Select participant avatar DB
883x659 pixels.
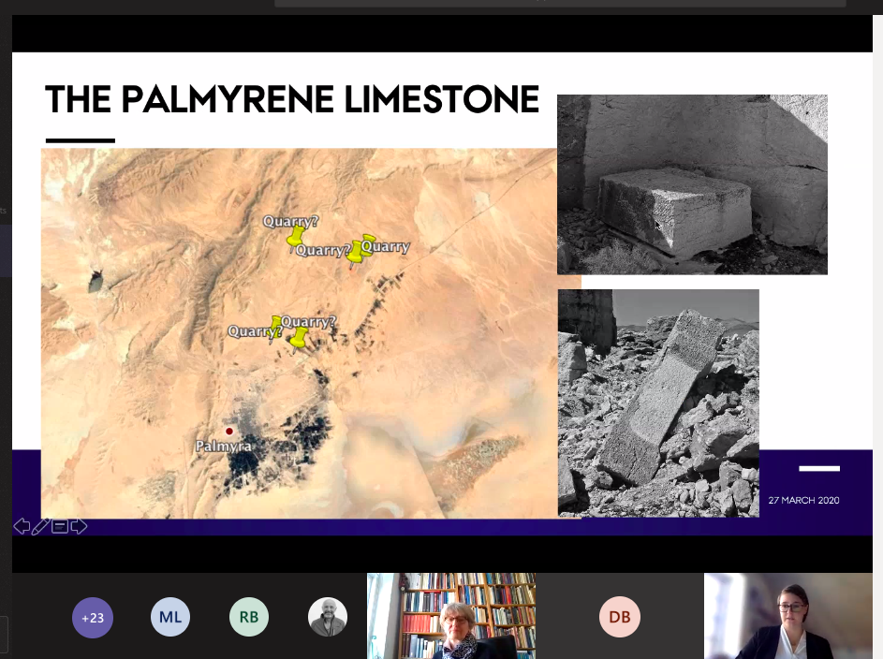pyautogui.click(x=620, y=617)
